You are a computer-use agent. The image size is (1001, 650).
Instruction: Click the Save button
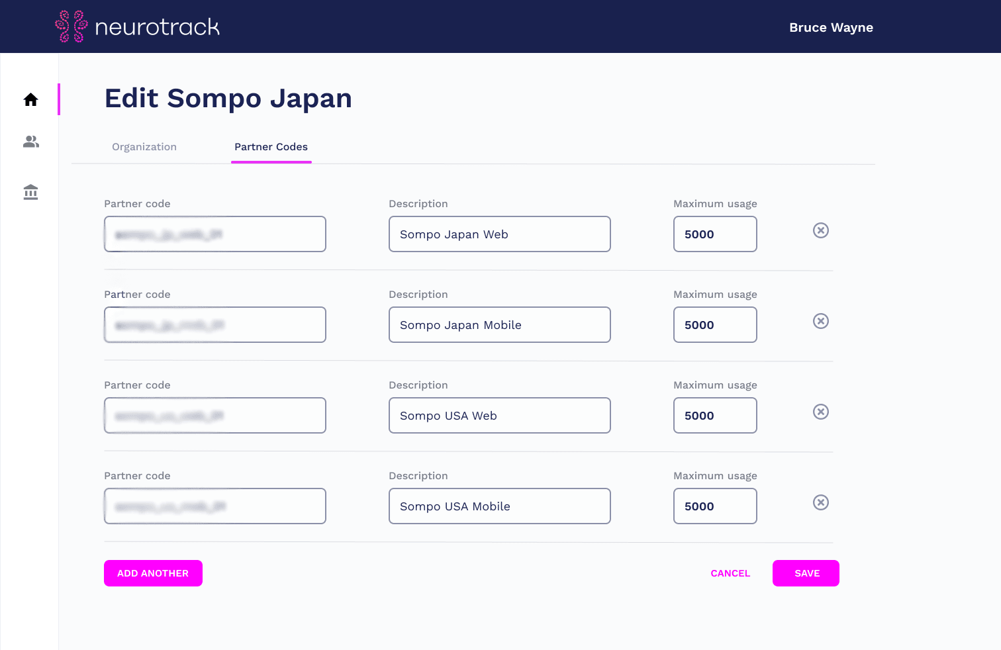[806, 573]
